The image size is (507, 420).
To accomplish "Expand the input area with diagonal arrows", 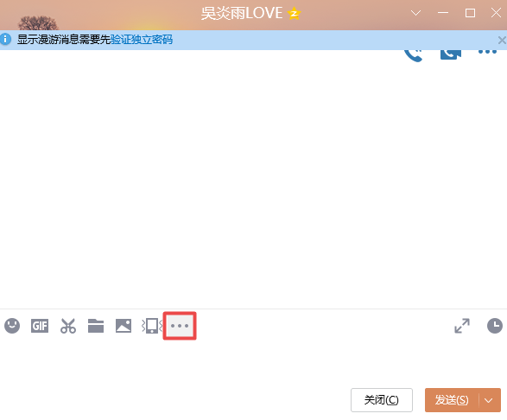I will click(x=462, y=326).
